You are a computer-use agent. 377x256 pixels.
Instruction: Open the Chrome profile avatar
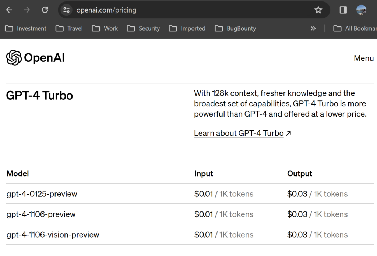pos(361,10)
